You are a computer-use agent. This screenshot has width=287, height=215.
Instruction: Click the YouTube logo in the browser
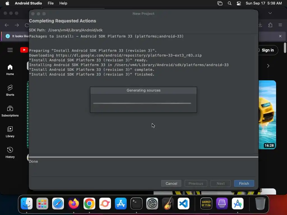24,50
